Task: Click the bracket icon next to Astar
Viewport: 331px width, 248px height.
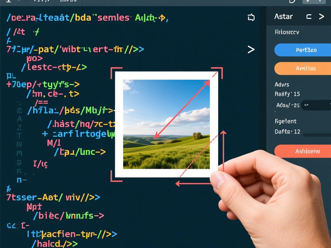Action: [x=309, y=17]
